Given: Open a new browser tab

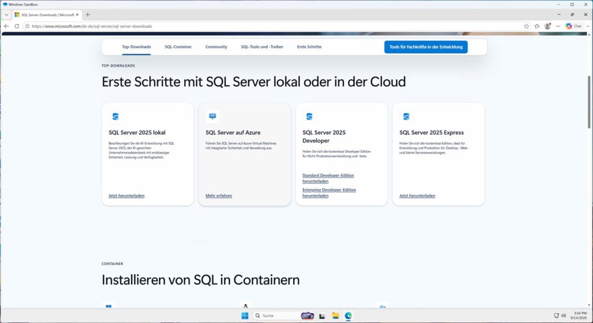Looking at the screenshot, I should [x=88, y=14].
